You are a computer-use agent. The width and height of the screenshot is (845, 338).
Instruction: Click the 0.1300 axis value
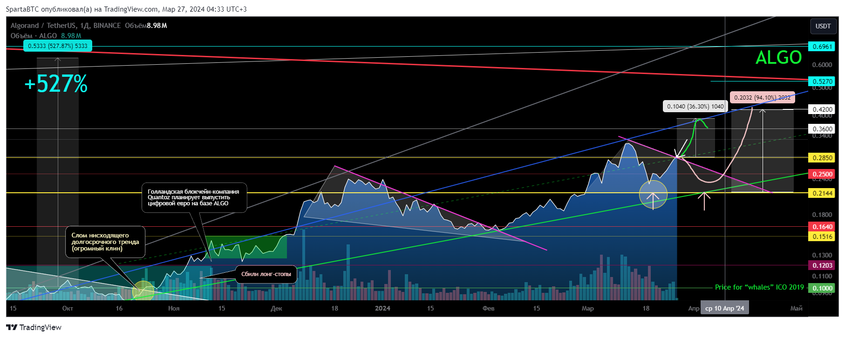(822, 255)
